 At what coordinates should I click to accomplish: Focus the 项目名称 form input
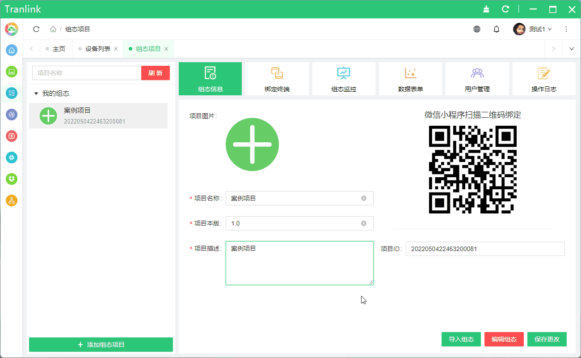click(299, 198)
